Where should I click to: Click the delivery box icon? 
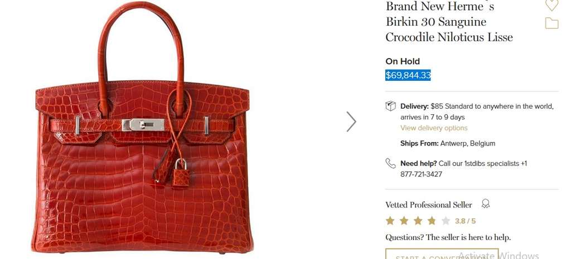coord(390,106)
